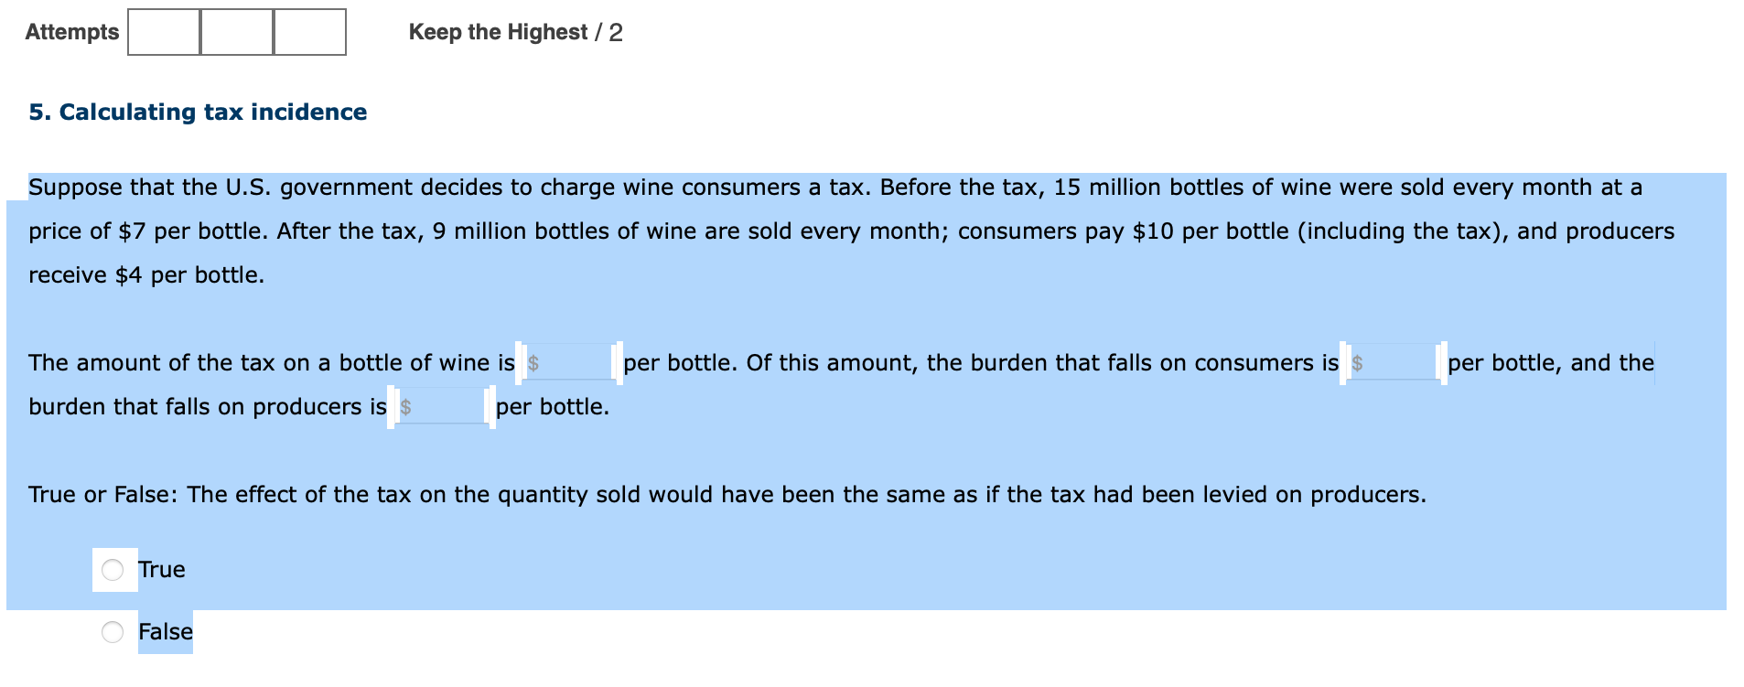The width and height of the screenshot is (1744, 687).
Task: Click the dollar sign in the consumer field
Action: (x=1357, y=362)
